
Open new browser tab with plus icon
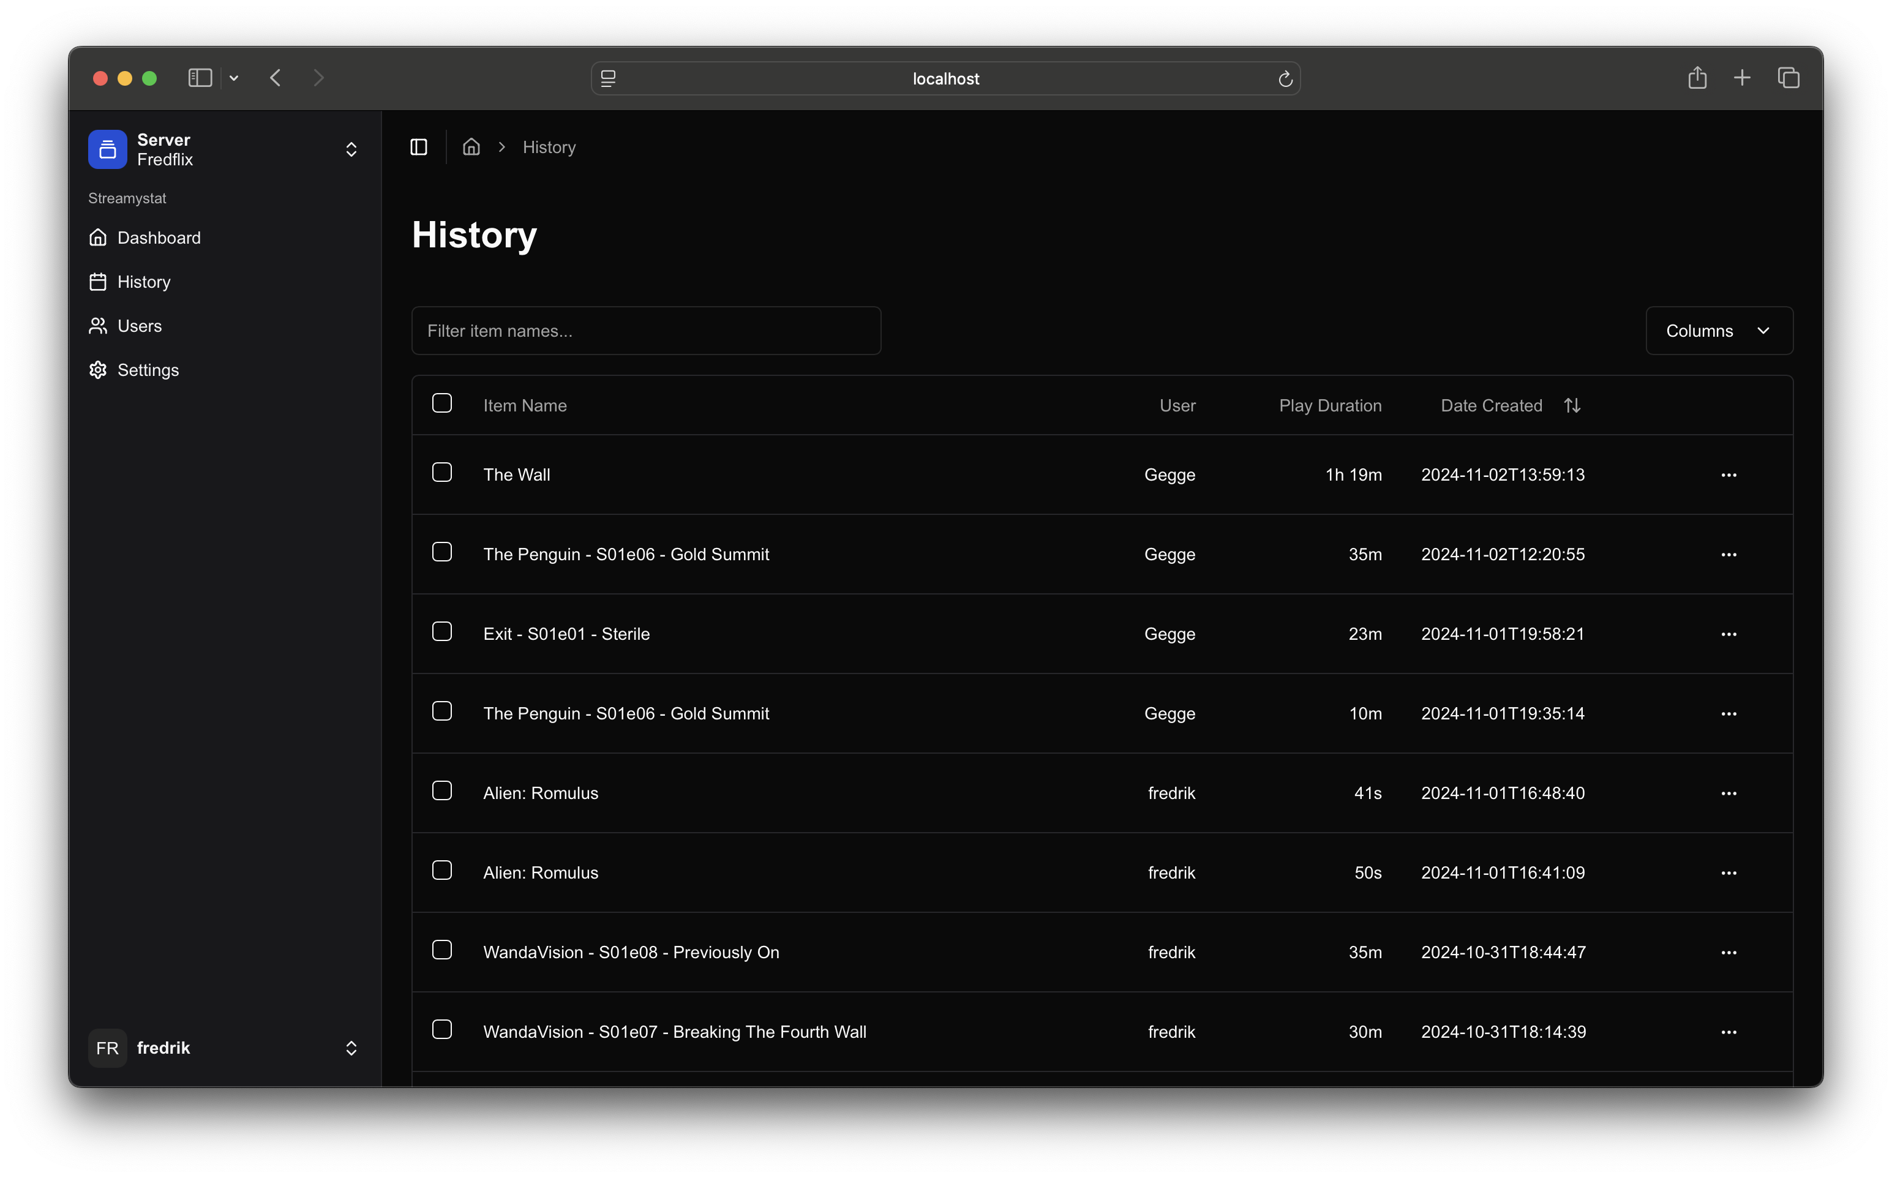tap(1743, 78)
